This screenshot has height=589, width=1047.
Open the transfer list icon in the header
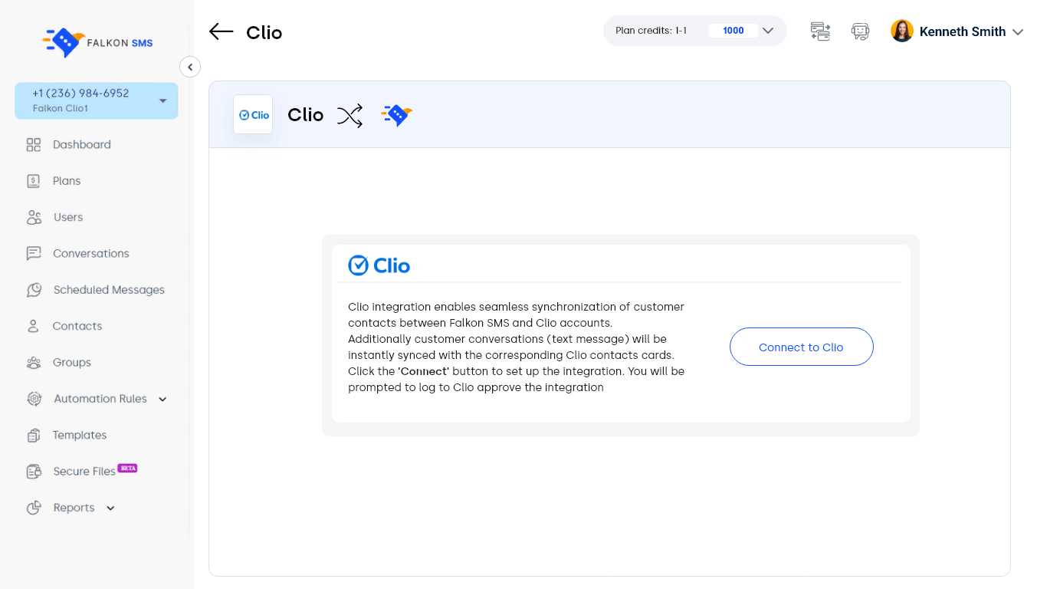pyautogui.click(x=820, y=31)
